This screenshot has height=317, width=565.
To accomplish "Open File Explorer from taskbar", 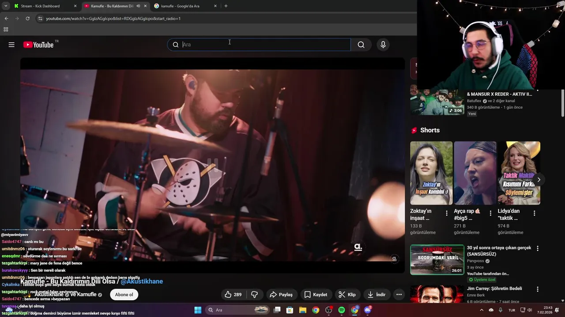I will (303, 310).
